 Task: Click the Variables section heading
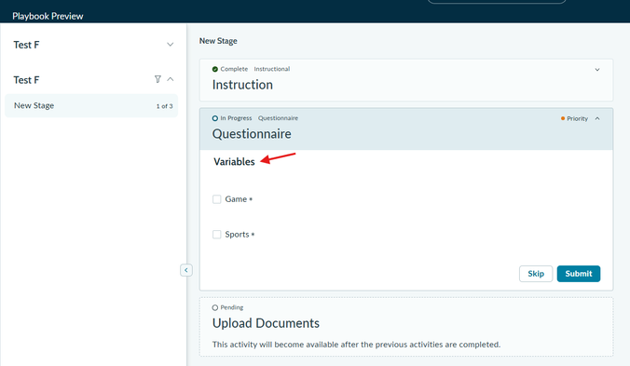[234, 162]
